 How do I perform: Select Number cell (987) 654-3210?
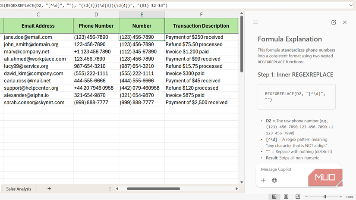coord(142,66)
